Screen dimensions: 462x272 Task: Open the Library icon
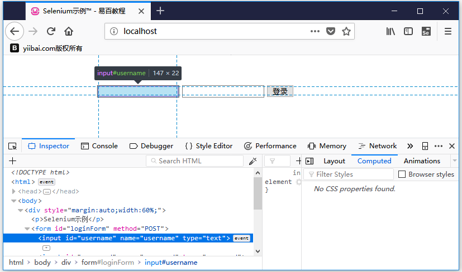point(390,31)
